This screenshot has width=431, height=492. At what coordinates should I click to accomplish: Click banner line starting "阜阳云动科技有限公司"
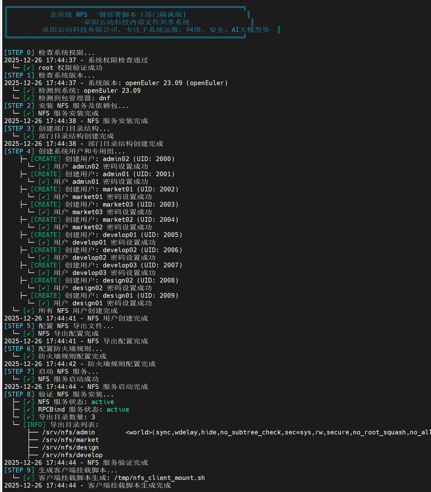pyautogui.click(x=156, y=30)
